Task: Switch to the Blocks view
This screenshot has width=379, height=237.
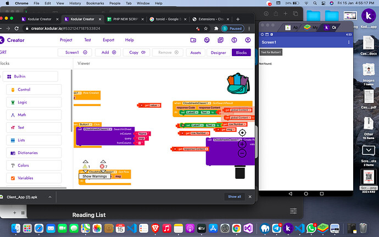Action: coord(241,52)
